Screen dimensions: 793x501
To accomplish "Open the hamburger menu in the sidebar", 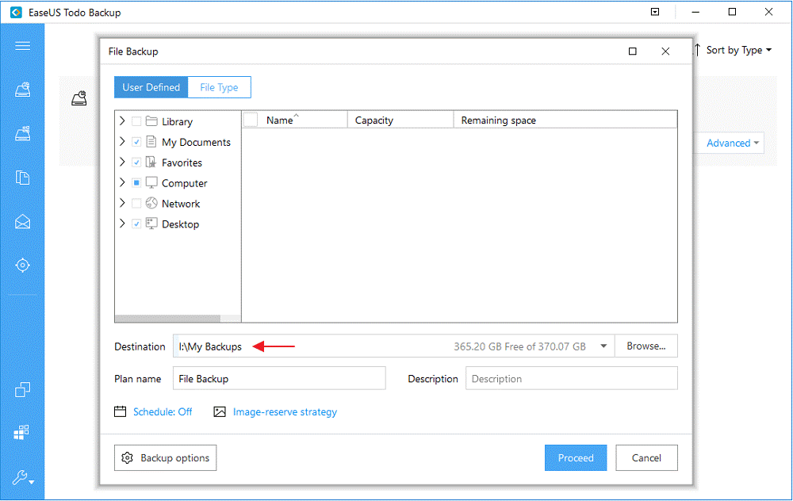I will coord(21,46).
